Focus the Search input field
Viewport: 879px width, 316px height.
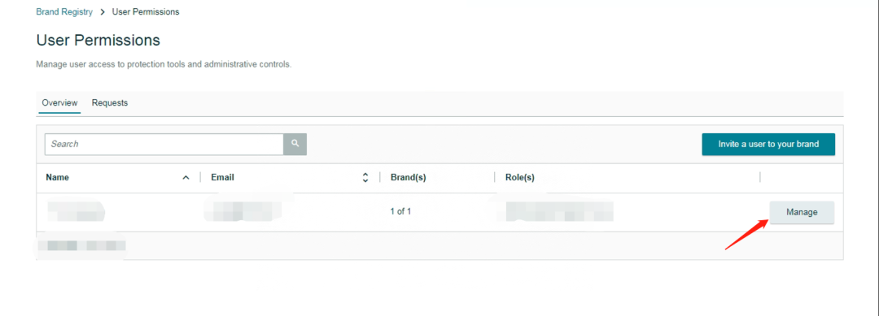(x=164, y=144)
